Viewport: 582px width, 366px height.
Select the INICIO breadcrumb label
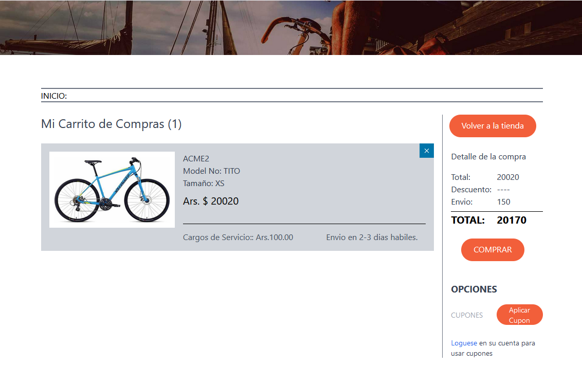(x=54, y=96)
